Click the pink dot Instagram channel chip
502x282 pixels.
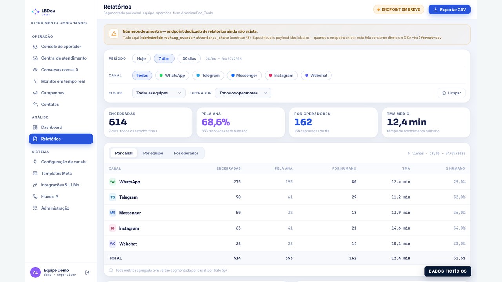pos(281,75)
